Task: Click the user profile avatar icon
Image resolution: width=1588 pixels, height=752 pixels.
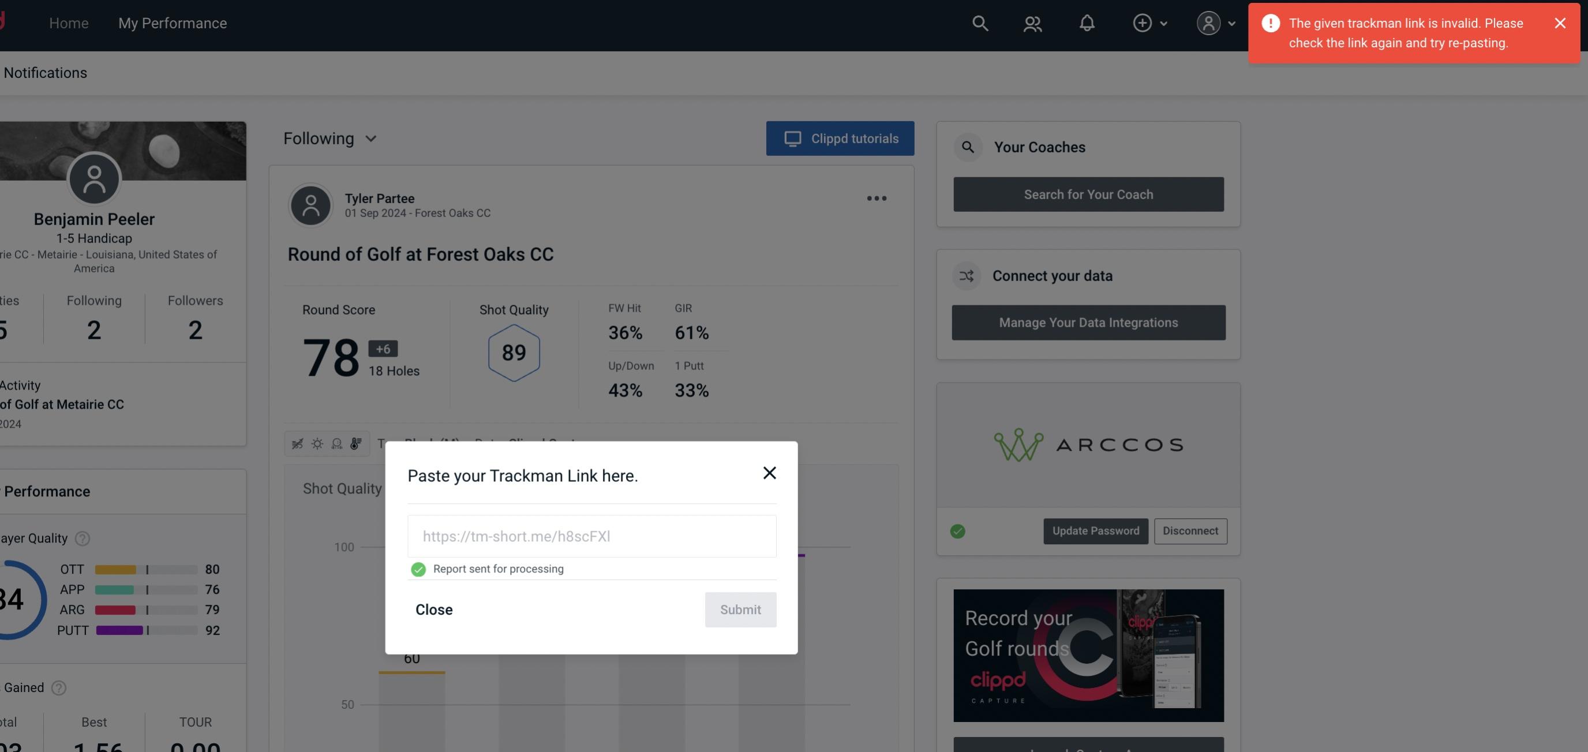Action: tap(1208, 23)
